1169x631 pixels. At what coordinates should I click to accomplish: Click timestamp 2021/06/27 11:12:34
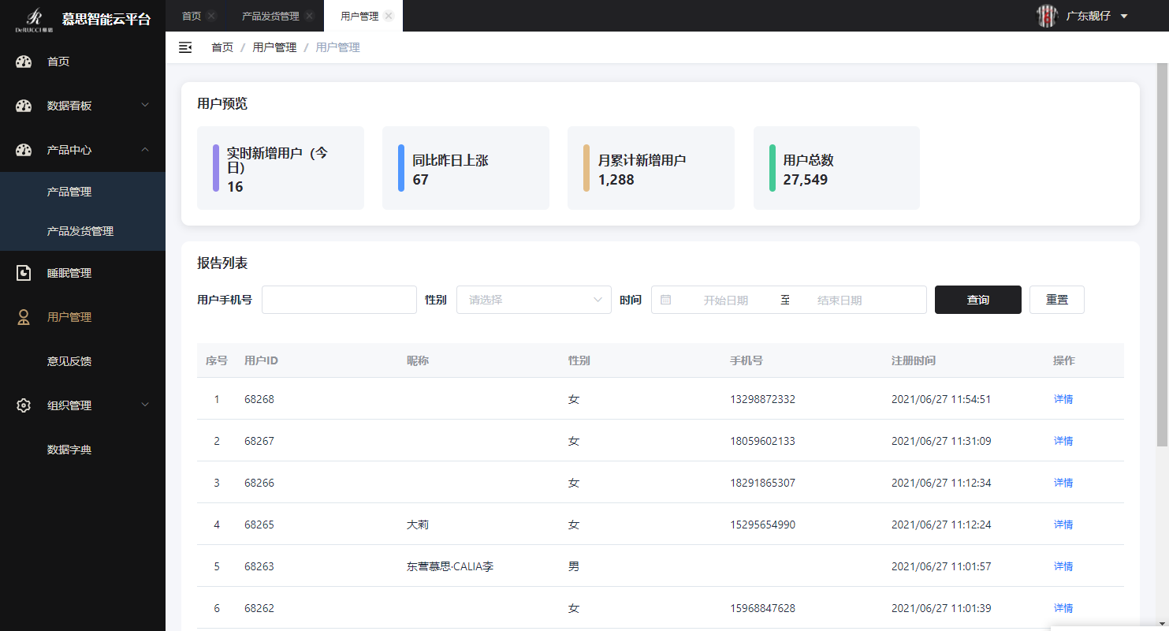coord(941,483)
